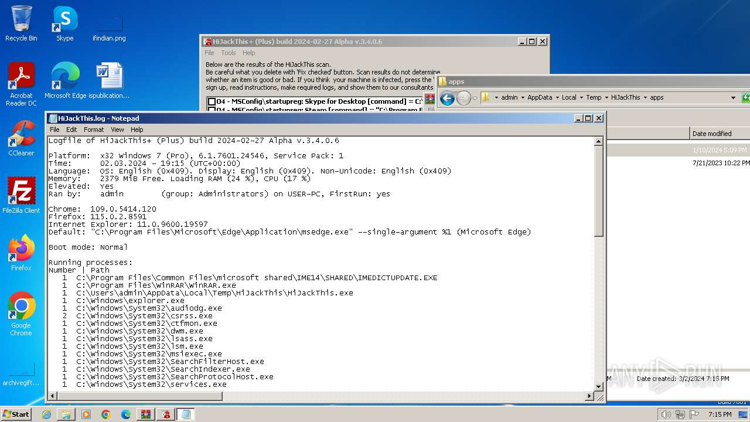Check the Steam startupreg entry checkbox
The width and height of the screenshot is (750, 422).
click(212, 110)
